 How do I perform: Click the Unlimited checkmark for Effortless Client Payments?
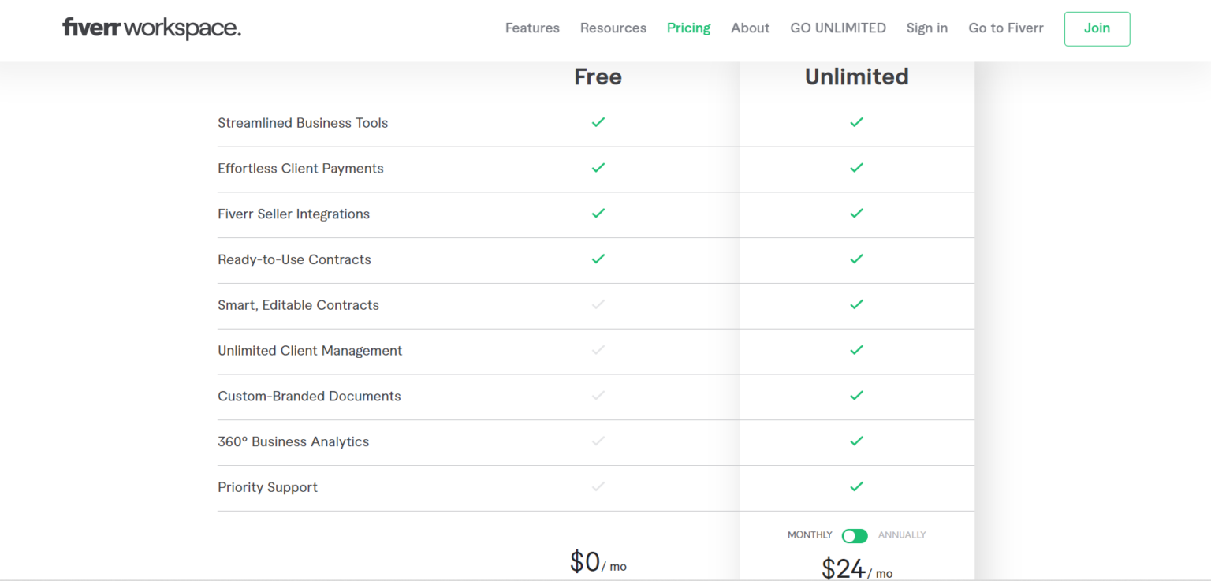point(857,168)
